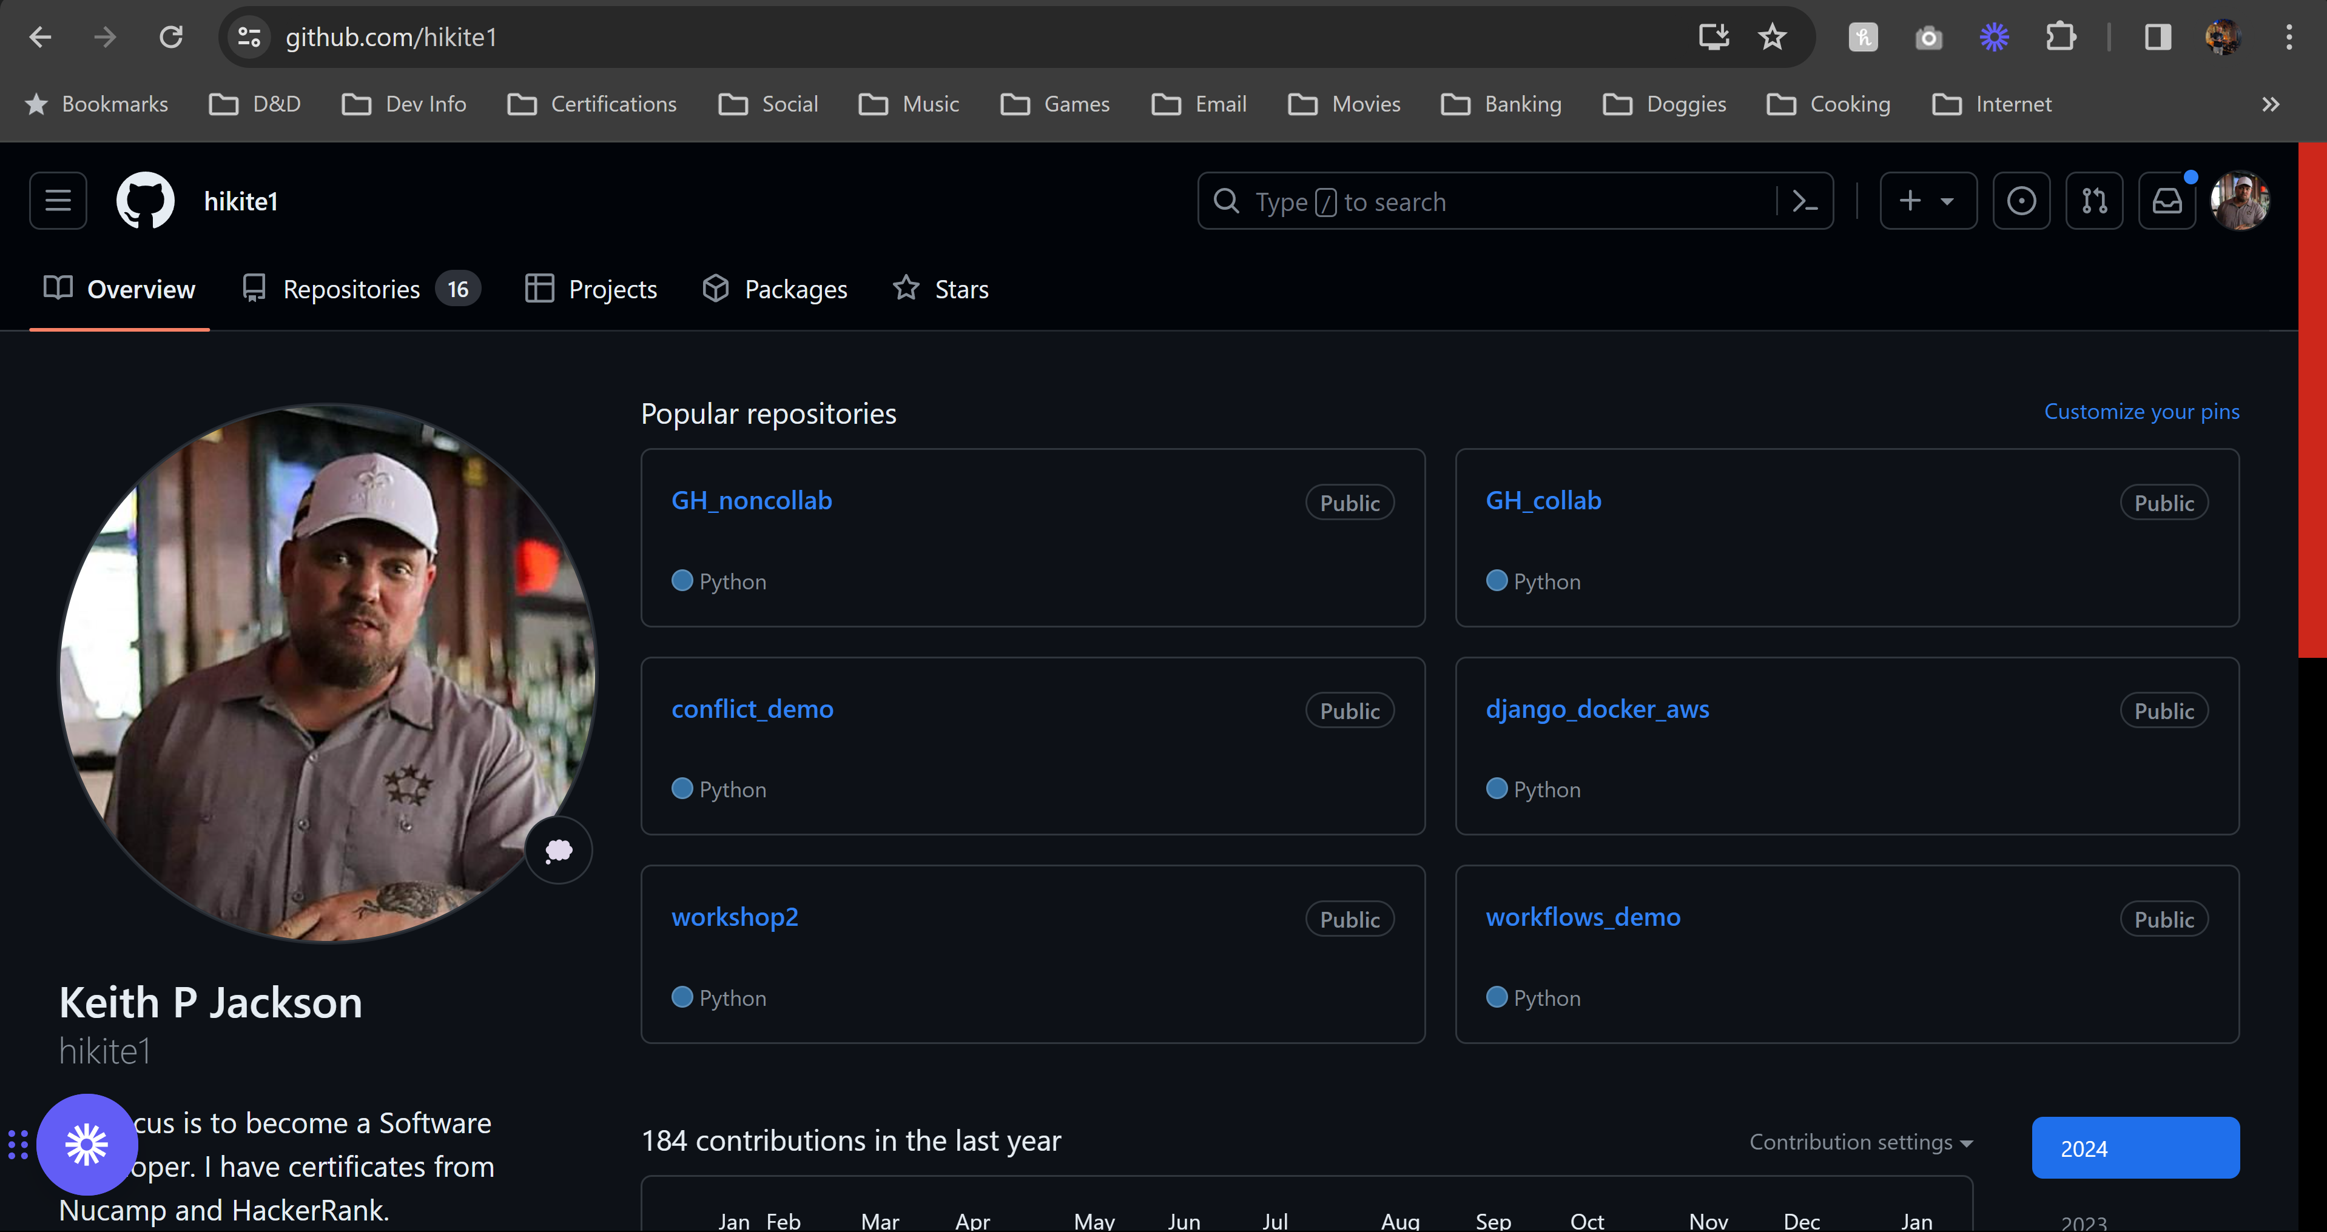2327x1232 pixels.
Task: Open the Issues icon in header
Action: pyautogui.click(x=2022, y=200)
